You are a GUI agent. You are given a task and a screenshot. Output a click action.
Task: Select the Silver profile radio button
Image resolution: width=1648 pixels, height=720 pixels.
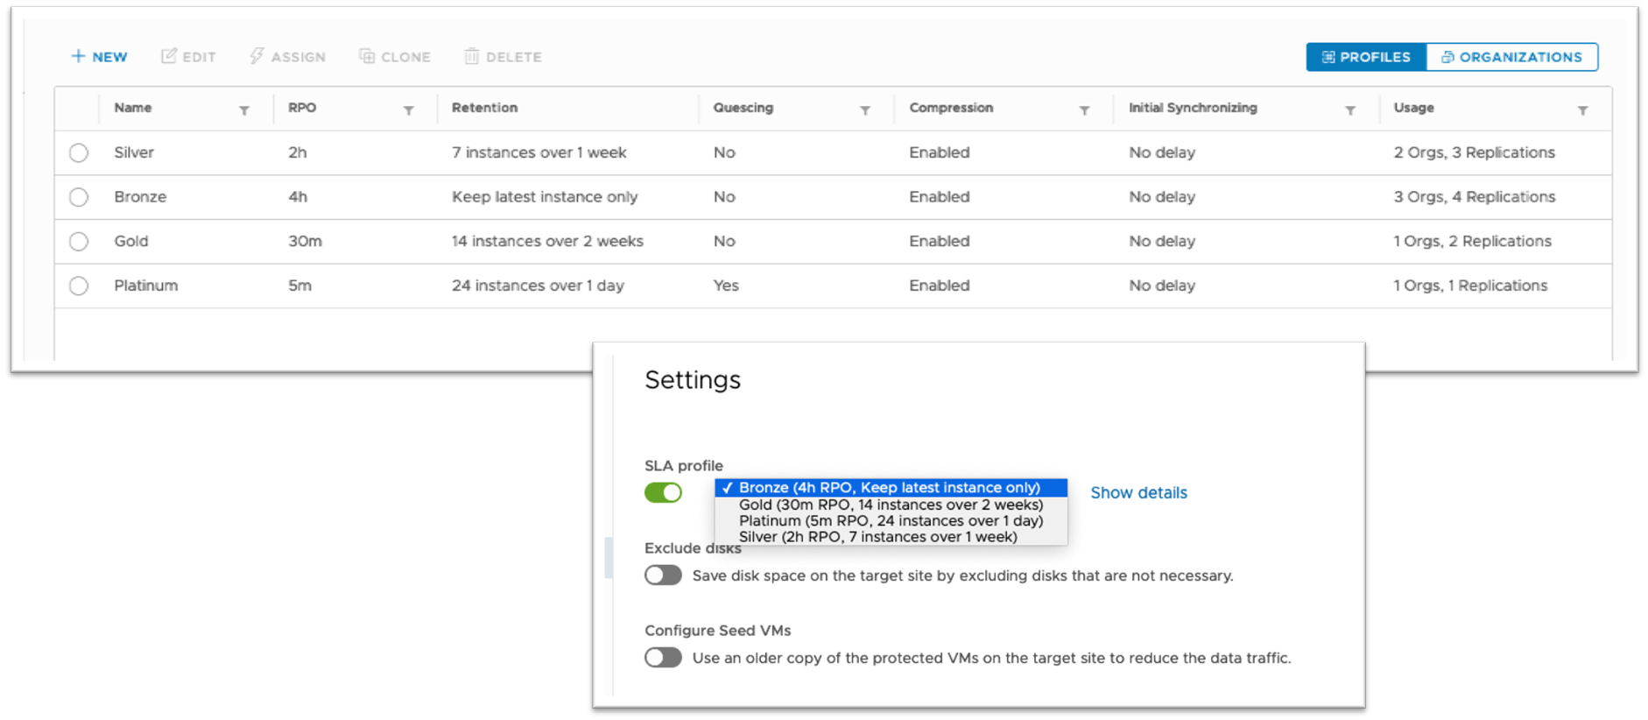tap(79, 153)
